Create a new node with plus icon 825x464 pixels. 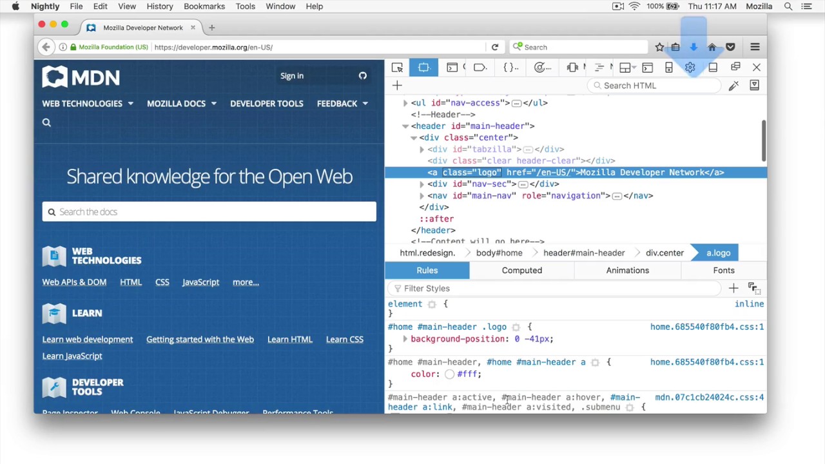coord(397,86)
